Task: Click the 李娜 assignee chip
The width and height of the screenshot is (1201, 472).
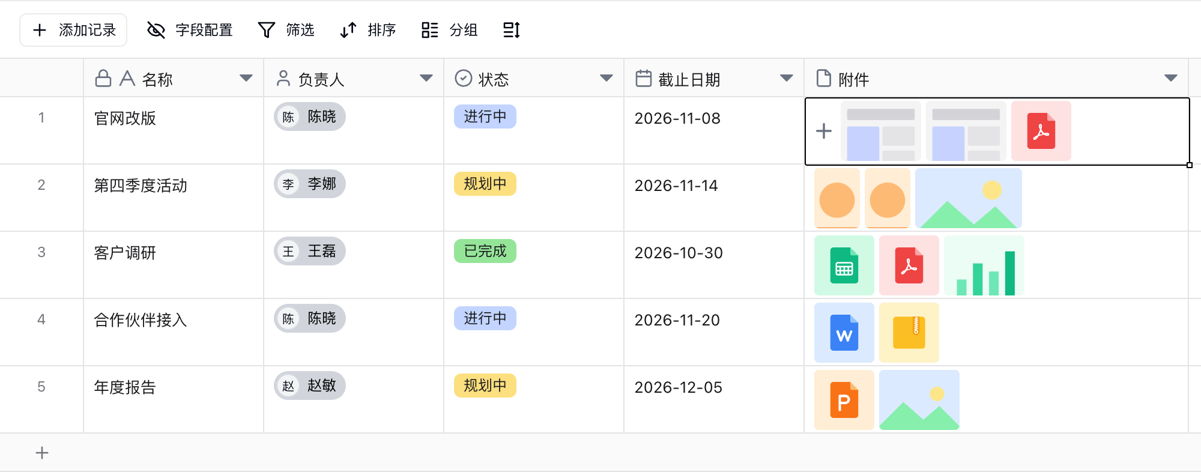Action: [x=310, y=184]
